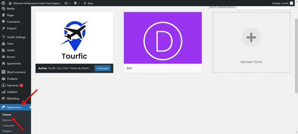Viewport: 298px width, 134px height.
Task: Click the Media sidebar icon
Action: tap(3, 8)
